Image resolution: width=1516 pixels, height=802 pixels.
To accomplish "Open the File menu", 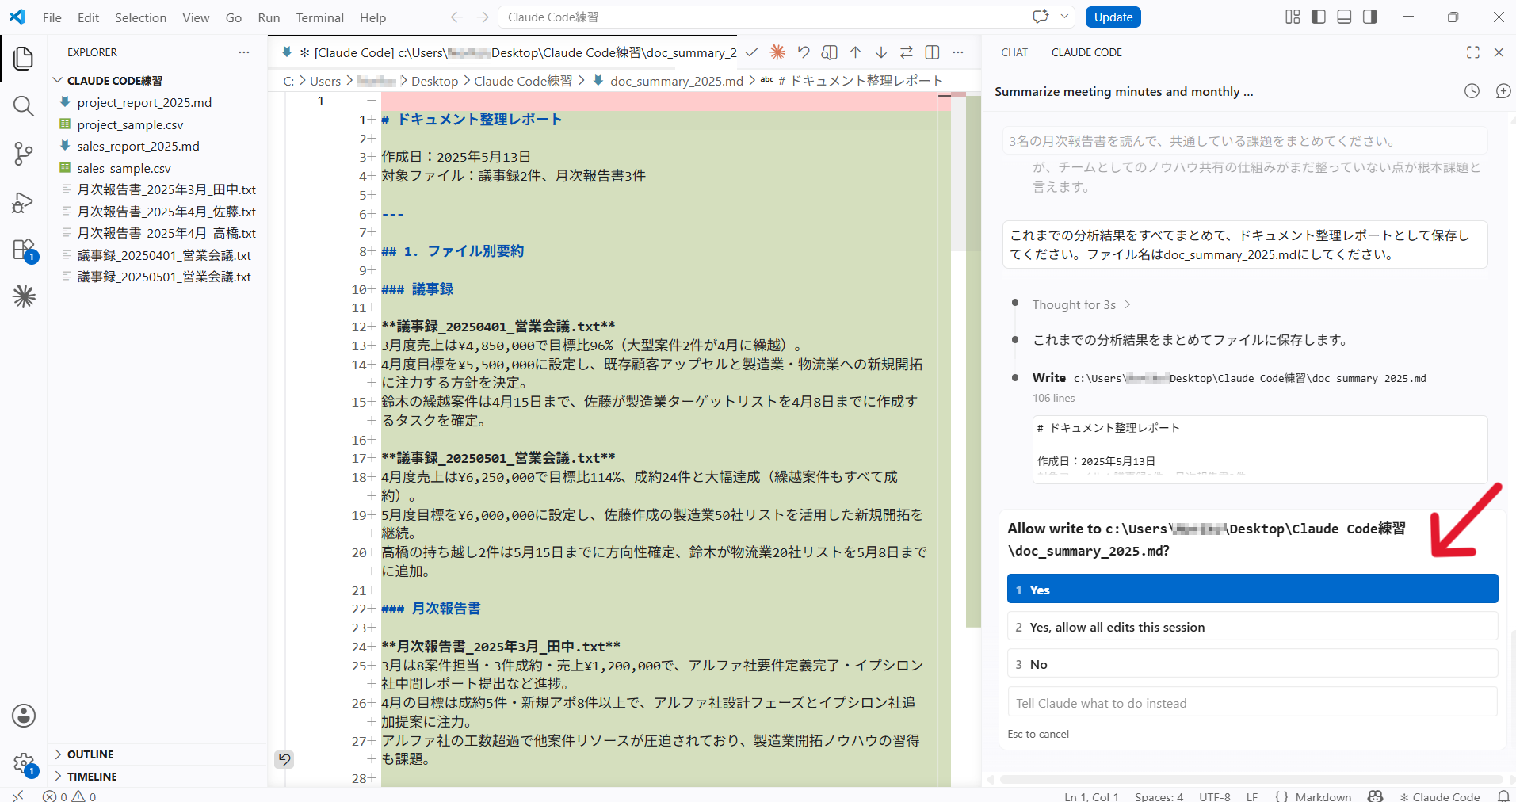I will coord(52,17).
